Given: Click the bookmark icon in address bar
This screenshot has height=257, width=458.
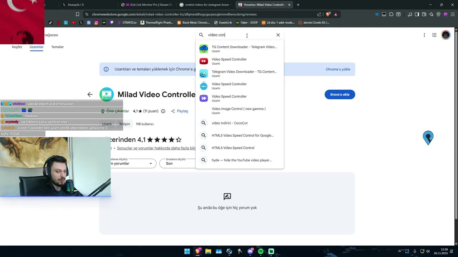Looking at the screenshot, I should click(x=77, y=14).
